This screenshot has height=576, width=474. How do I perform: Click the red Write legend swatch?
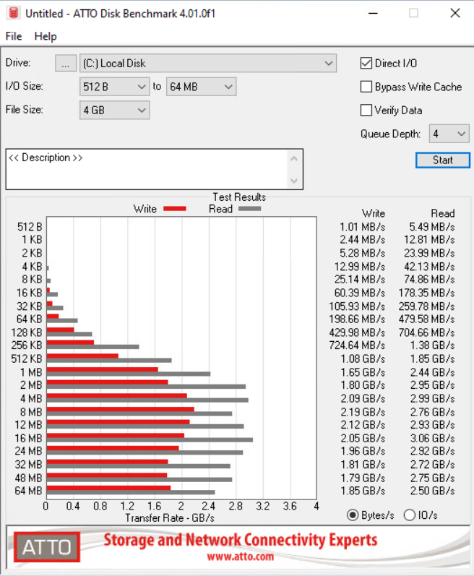pyautogui.click(x=174, y=209)
